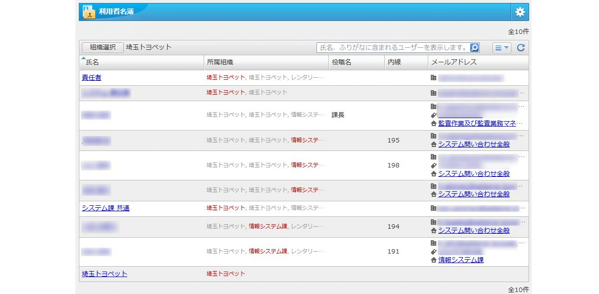The width and height of the screenshot is (599, 294).
Task: Click the 所属組織 column header
Action: tap(220, 62)
